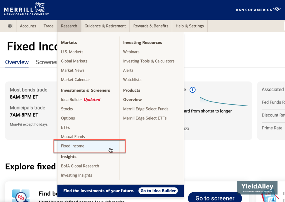Image resolution: width=285 pixels, height=202 pixels.
Task: Open Investing Tools & Calculators
Action: (x=149, y=61)
